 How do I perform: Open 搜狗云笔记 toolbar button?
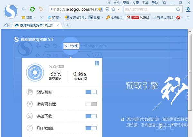163,17
